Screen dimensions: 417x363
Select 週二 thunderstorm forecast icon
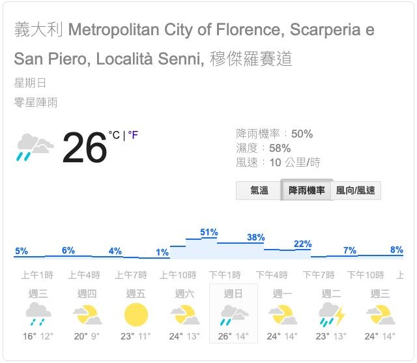(x=331, y=315)
